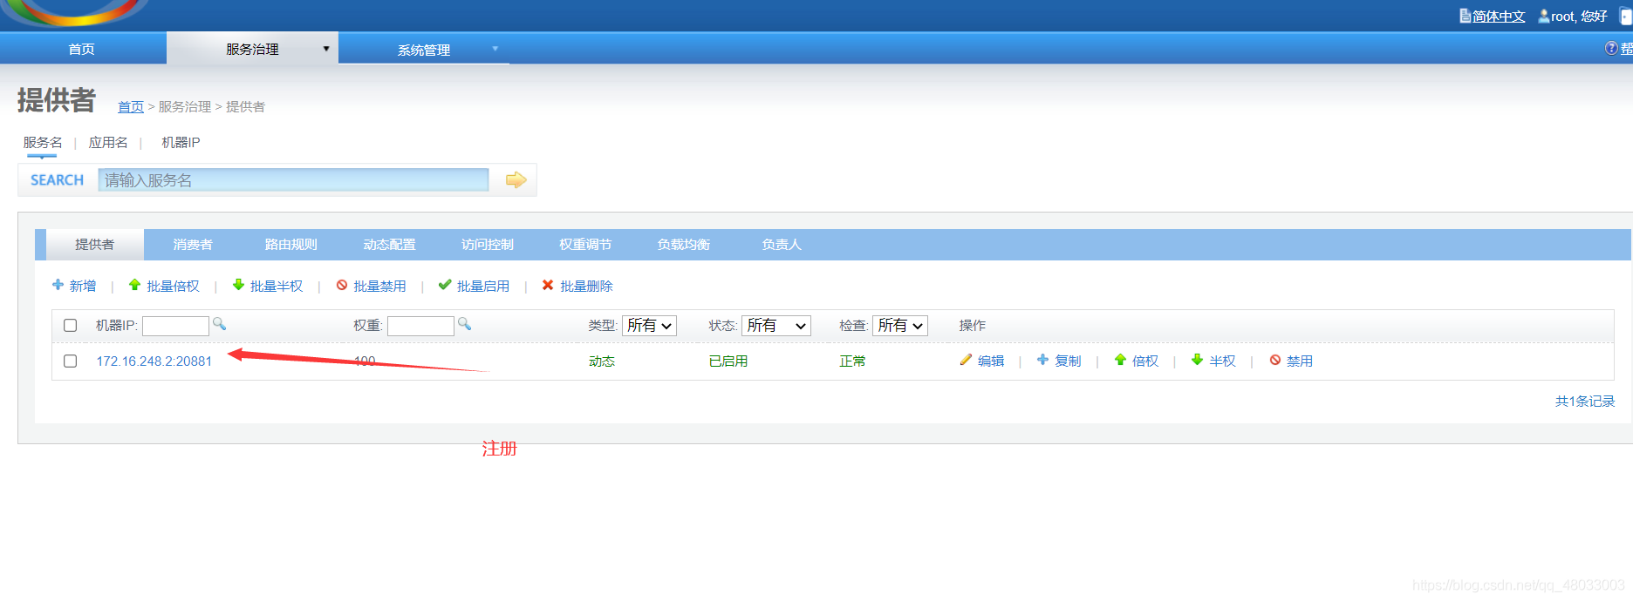Focus the 请输入服务名 search field
Image resolution: width=1633 pixels, height=601 pixels.
[x=293, y=179]
